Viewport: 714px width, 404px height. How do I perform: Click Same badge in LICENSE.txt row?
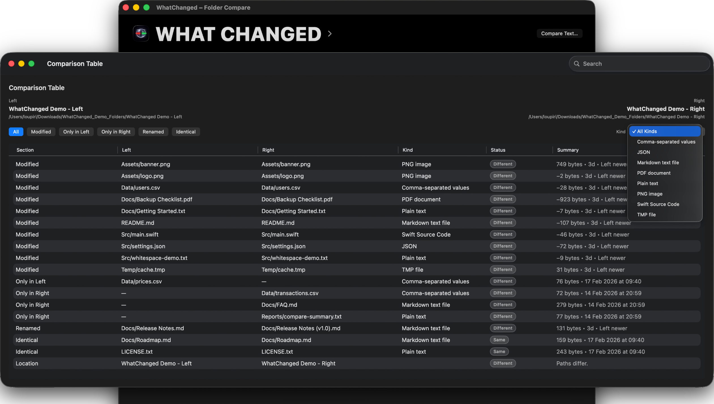coord(499,352)
